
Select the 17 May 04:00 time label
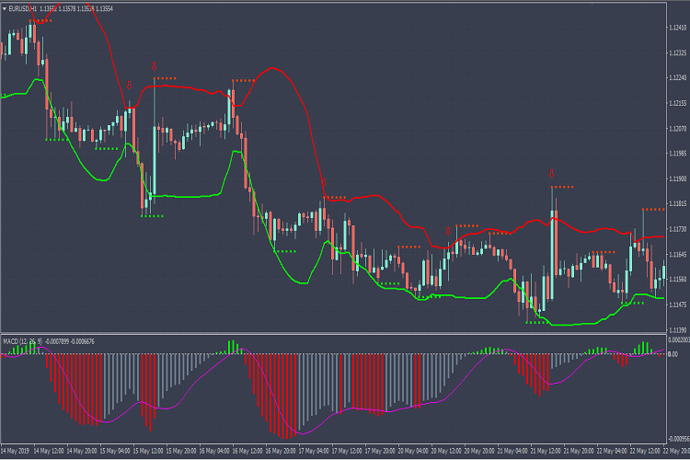click(314, 451)
